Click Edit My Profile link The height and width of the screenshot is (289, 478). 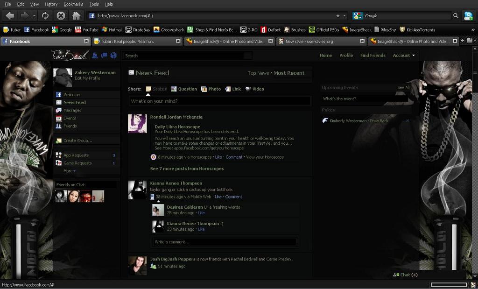[87, 78]
